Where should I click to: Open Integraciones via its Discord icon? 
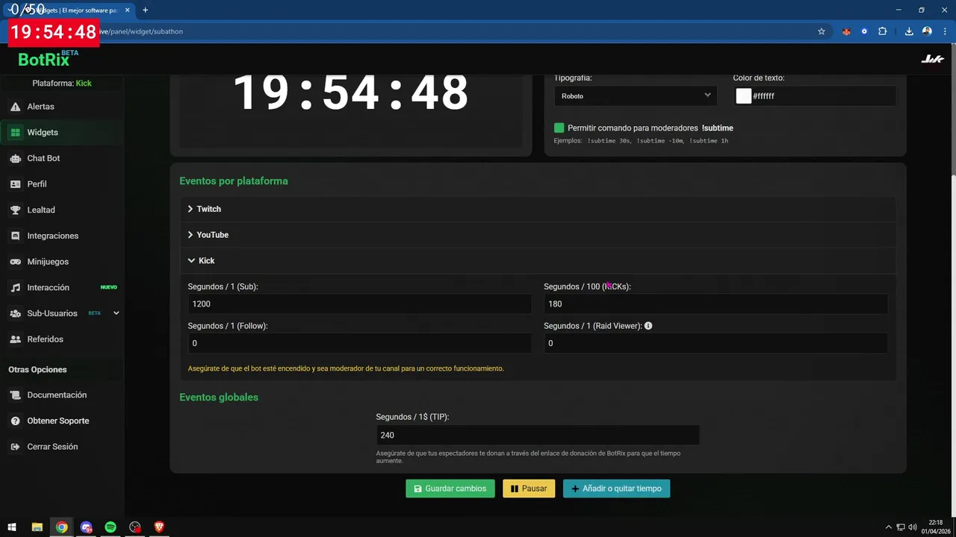pos(15,236)
